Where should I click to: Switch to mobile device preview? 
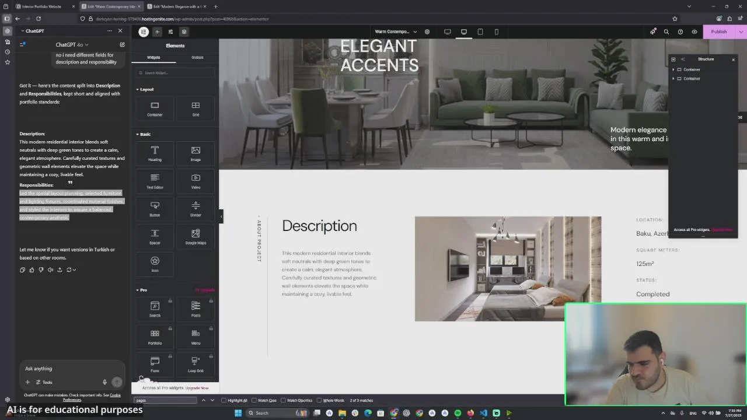[x=497, y=32]
